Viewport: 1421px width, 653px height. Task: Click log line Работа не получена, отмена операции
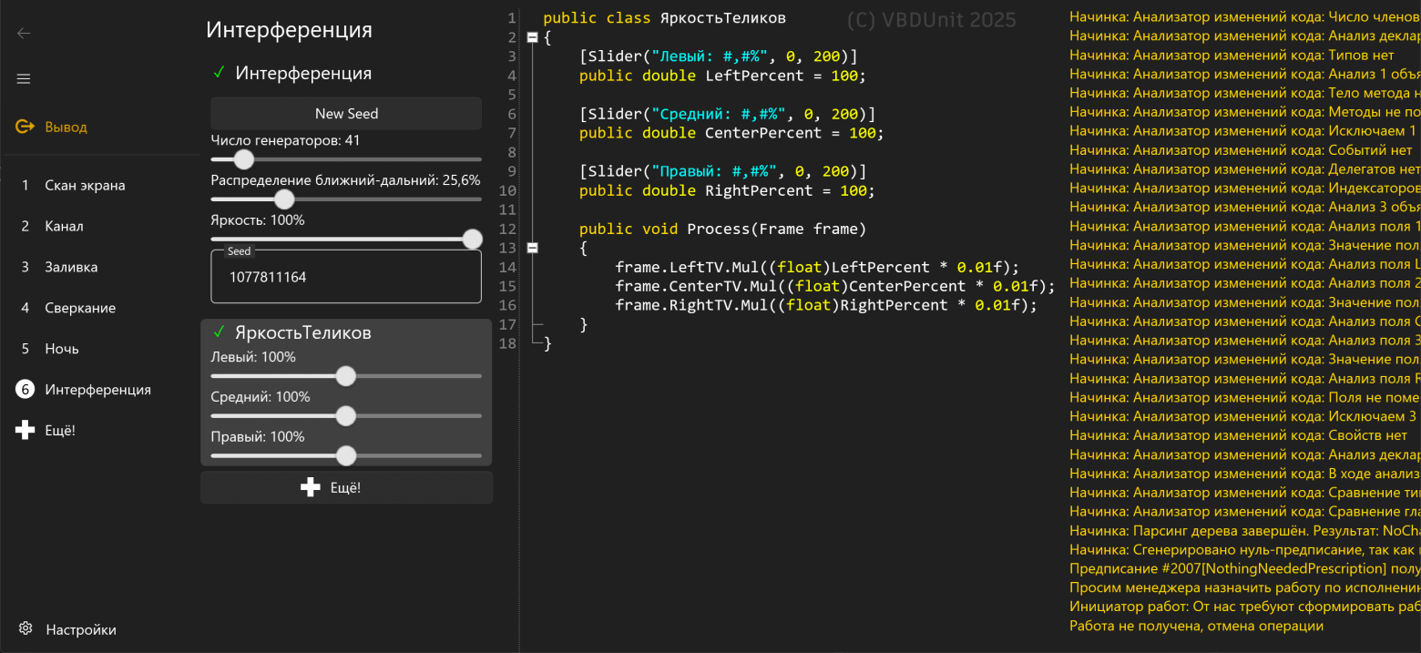pyautogui.click(x=1196, y=626)
